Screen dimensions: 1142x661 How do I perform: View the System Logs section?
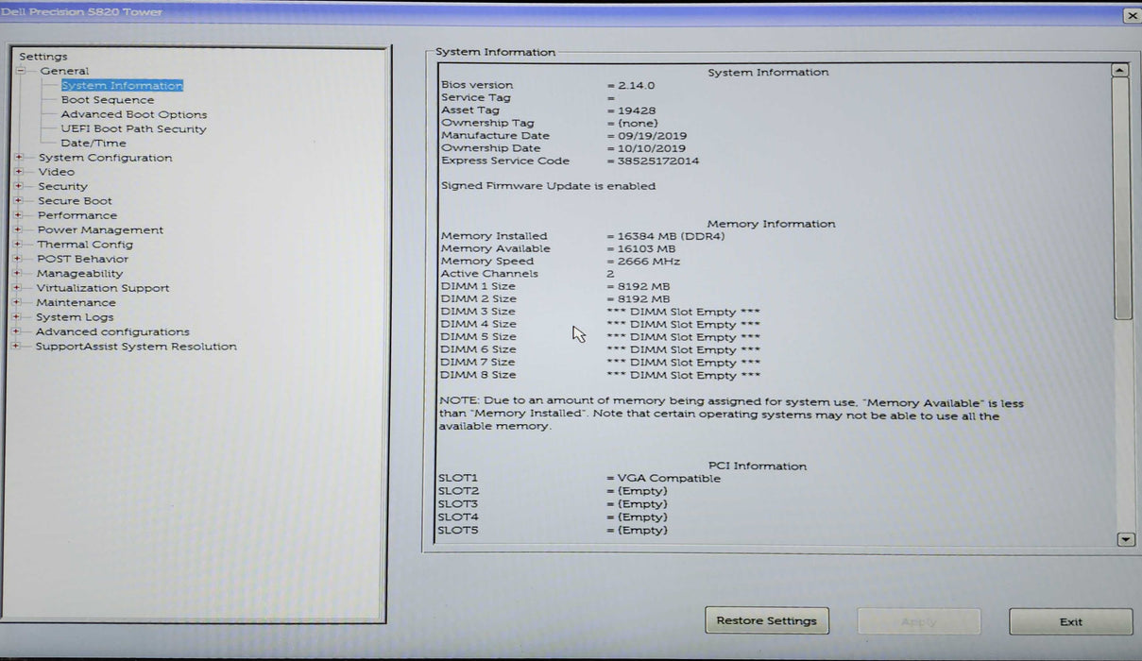pyautogui.click(x=74, y=316)
